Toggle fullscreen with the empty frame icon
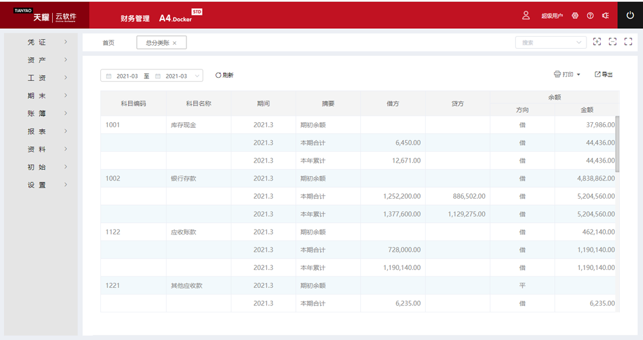The image size is (643, 340). tap(629, 42)
